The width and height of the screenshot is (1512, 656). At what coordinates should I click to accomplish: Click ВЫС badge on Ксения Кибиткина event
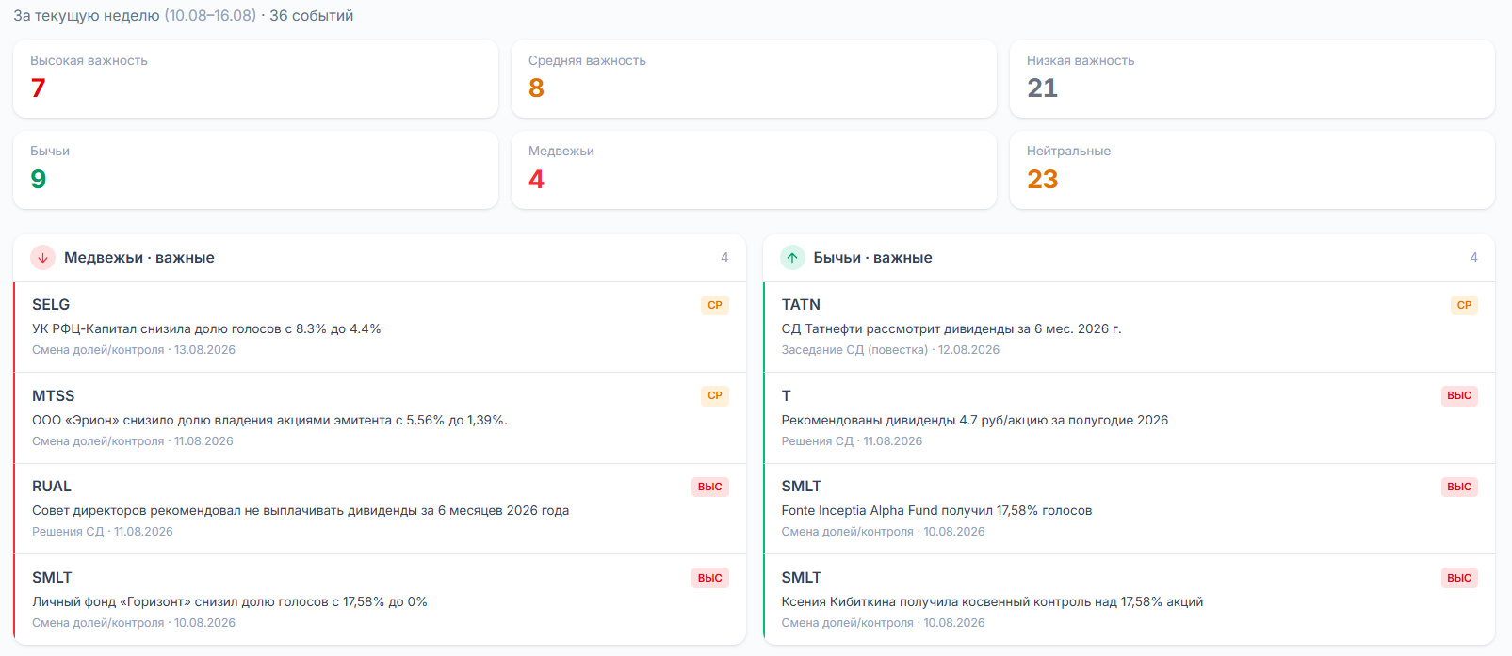tap(1459, 578)
